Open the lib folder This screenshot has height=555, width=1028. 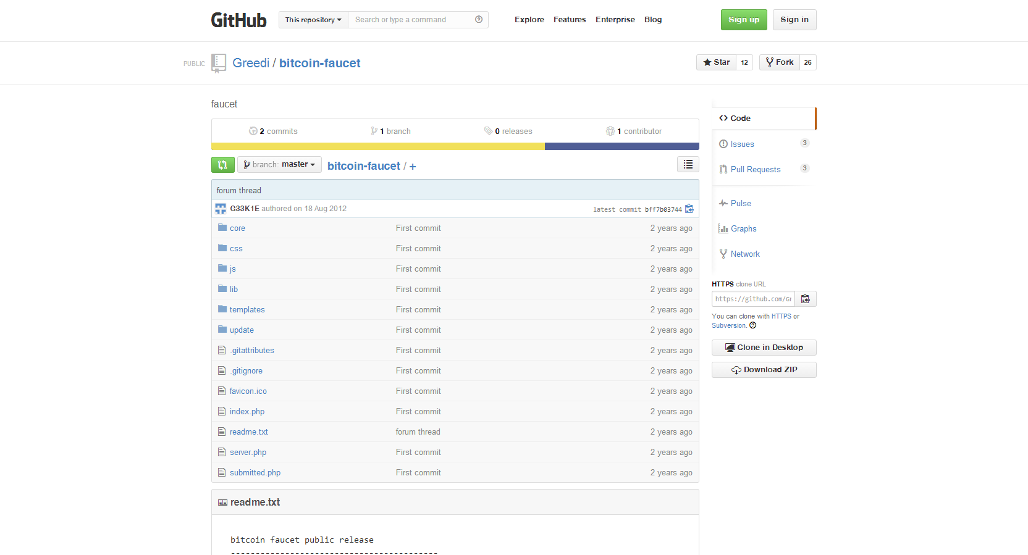pos(234,289)
